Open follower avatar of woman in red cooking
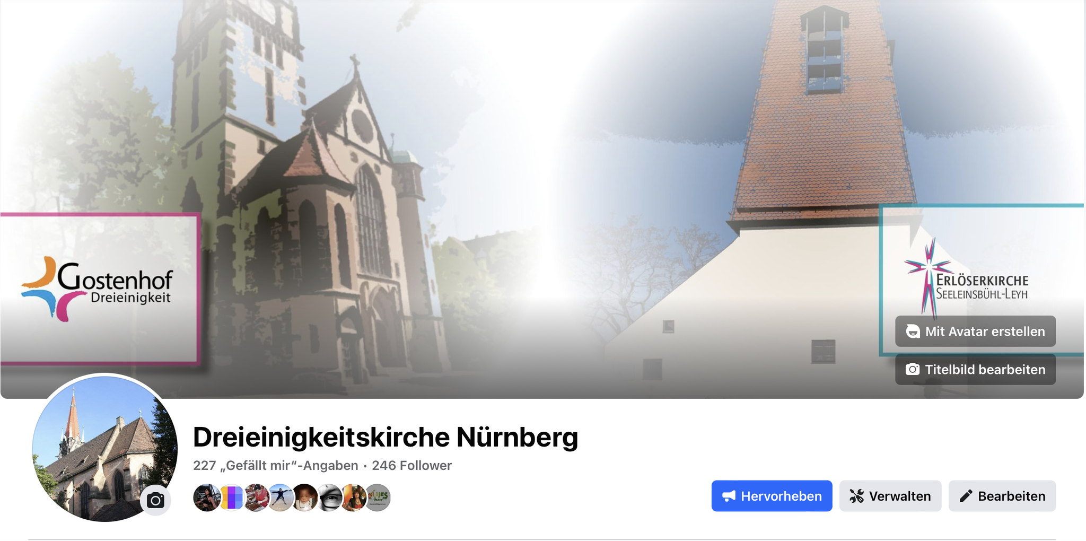Screen dimensions: 1086x541 click(x=256, y=498)
